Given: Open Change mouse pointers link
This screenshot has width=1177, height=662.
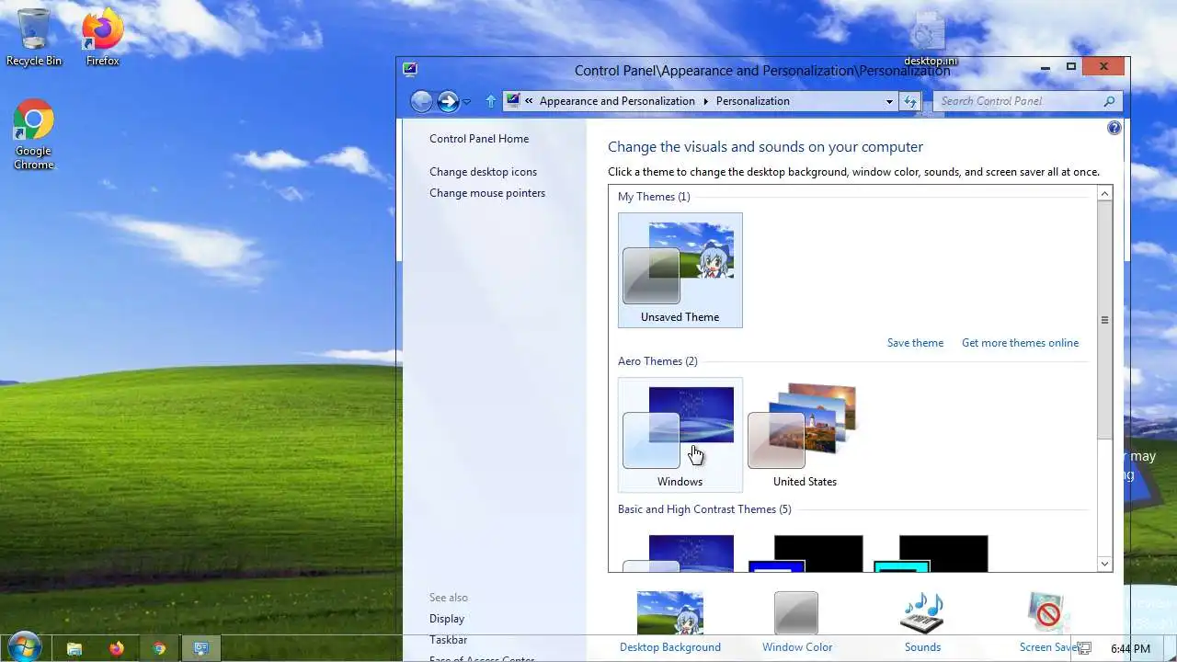Looking at the screenshot, I should click(487, 193).
